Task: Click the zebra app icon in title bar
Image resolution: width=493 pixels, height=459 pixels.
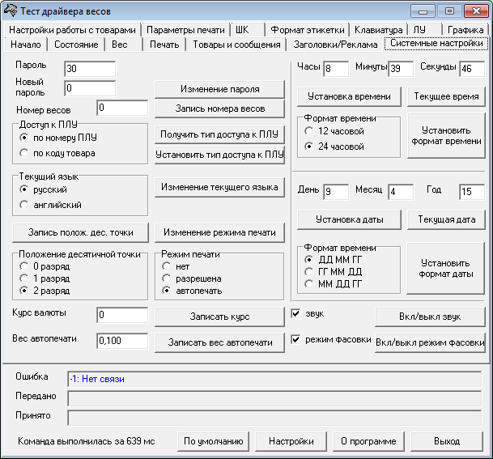Action: (x=10, y=11)
